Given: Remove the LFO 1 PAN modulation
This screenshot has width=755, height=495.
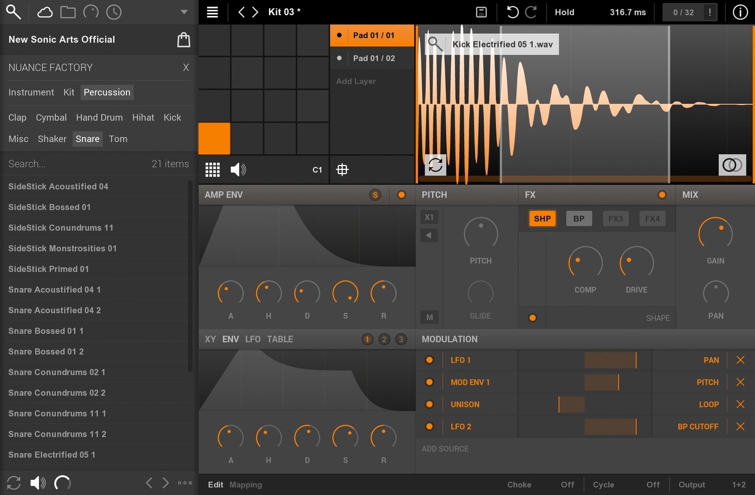Looking at the screenshot, I should (x=740, y=360).
